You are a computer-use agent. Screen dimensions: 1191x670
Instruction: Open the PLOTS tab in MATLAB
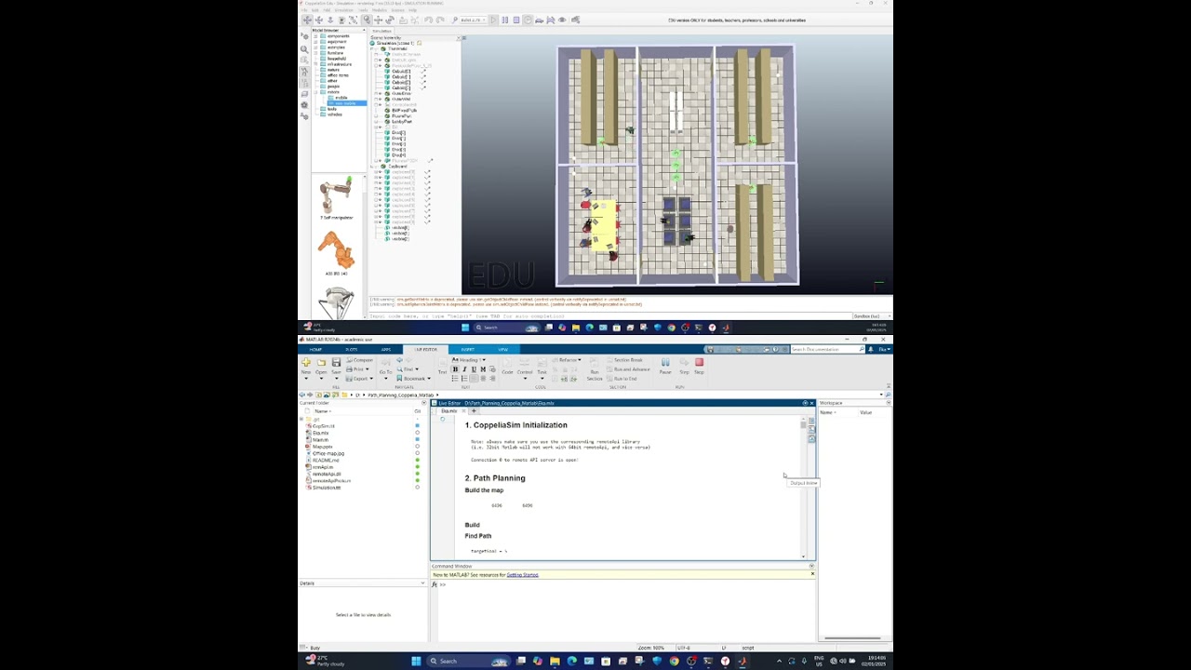(352, 350)
